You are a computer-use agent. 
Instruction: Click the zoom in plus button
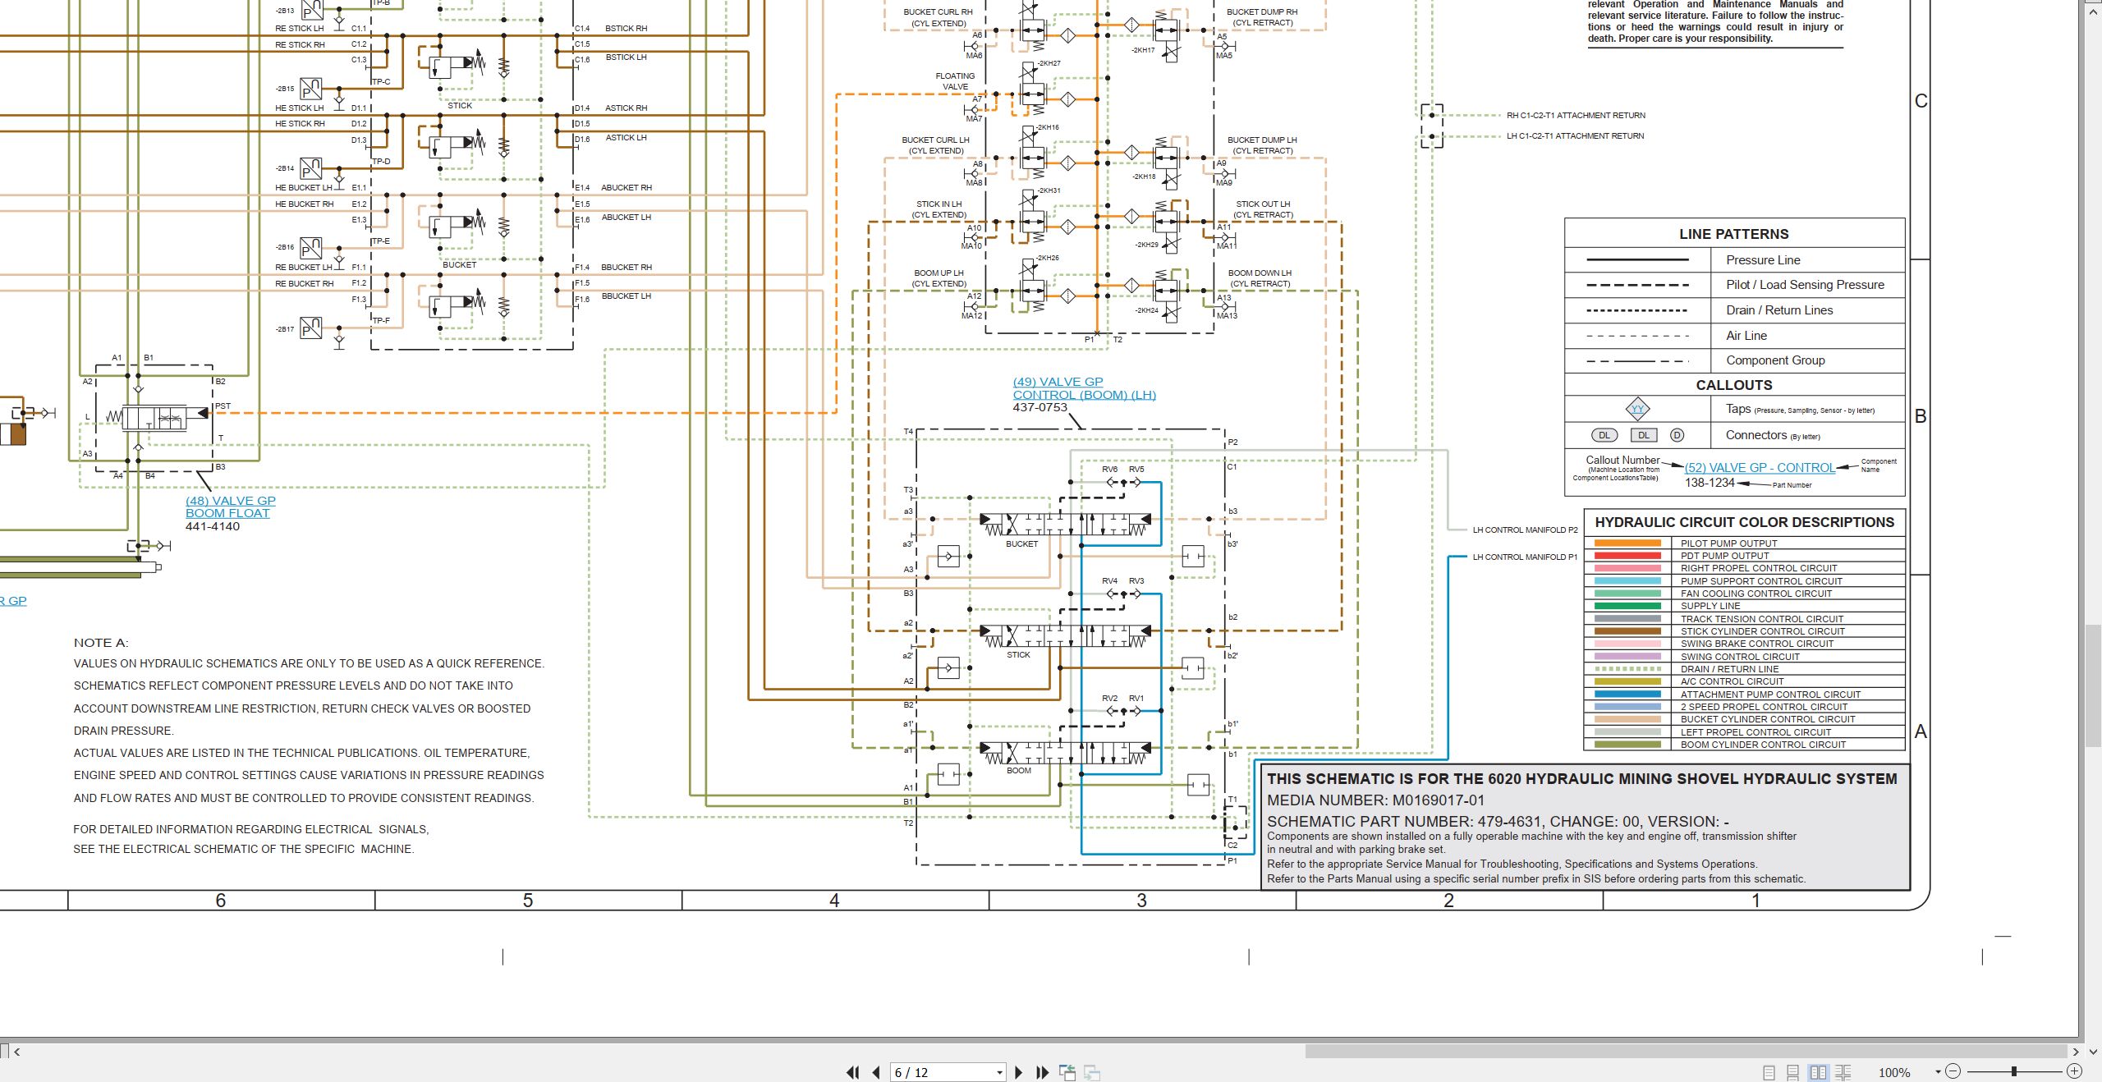point(2074,1071)
